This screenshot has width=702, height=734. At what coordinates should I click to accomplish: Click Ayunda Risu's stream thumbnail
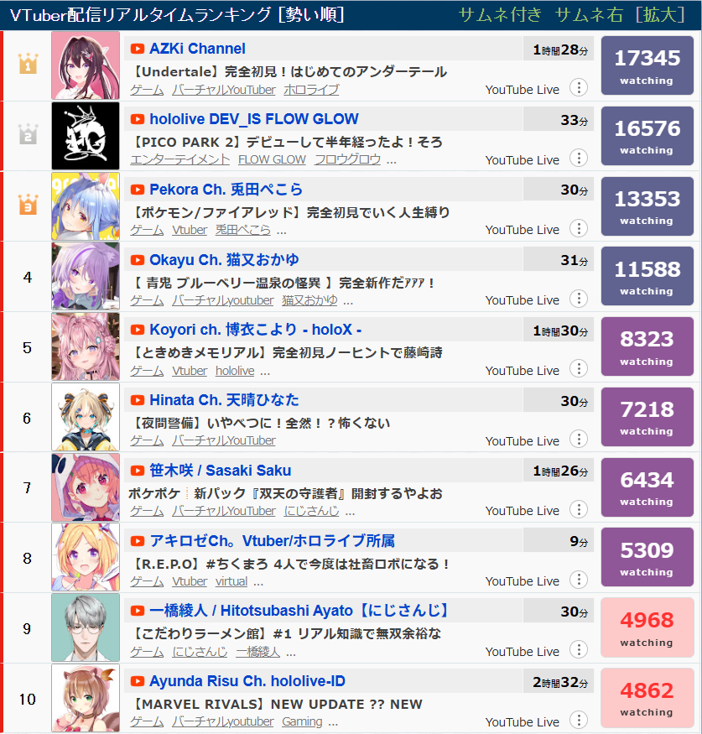[86, 698]
